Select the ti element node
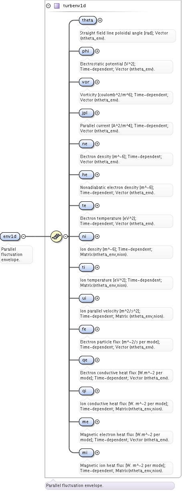The height and width of the screenshot is (491, 182). tap(86, 267)
